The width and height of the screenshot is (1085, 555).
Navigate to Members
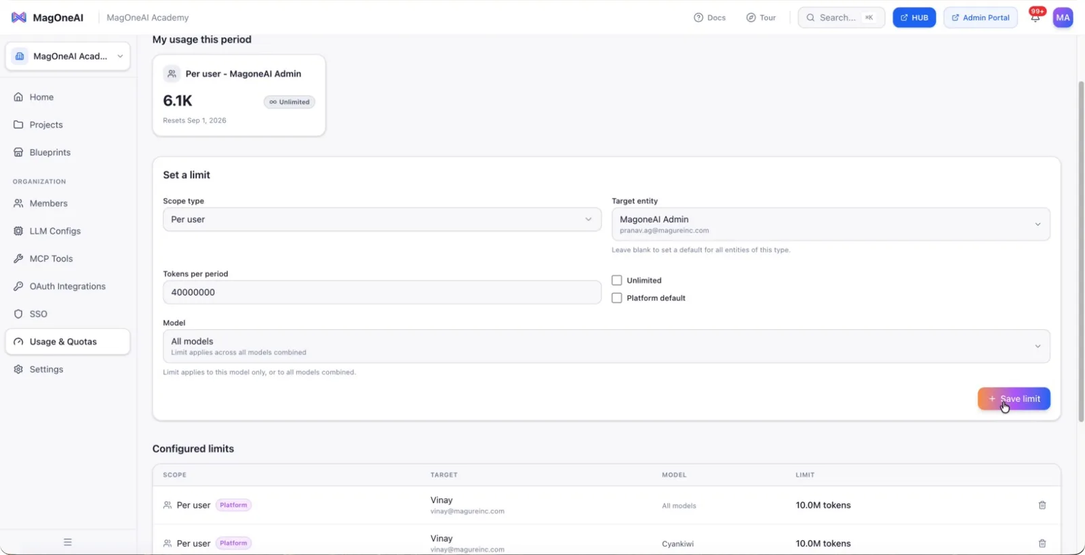pyautogui.click(x=68, y=203)
